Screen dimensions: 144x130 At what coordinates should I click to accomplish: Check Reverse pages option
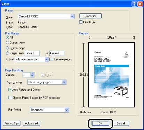[51, 59]
